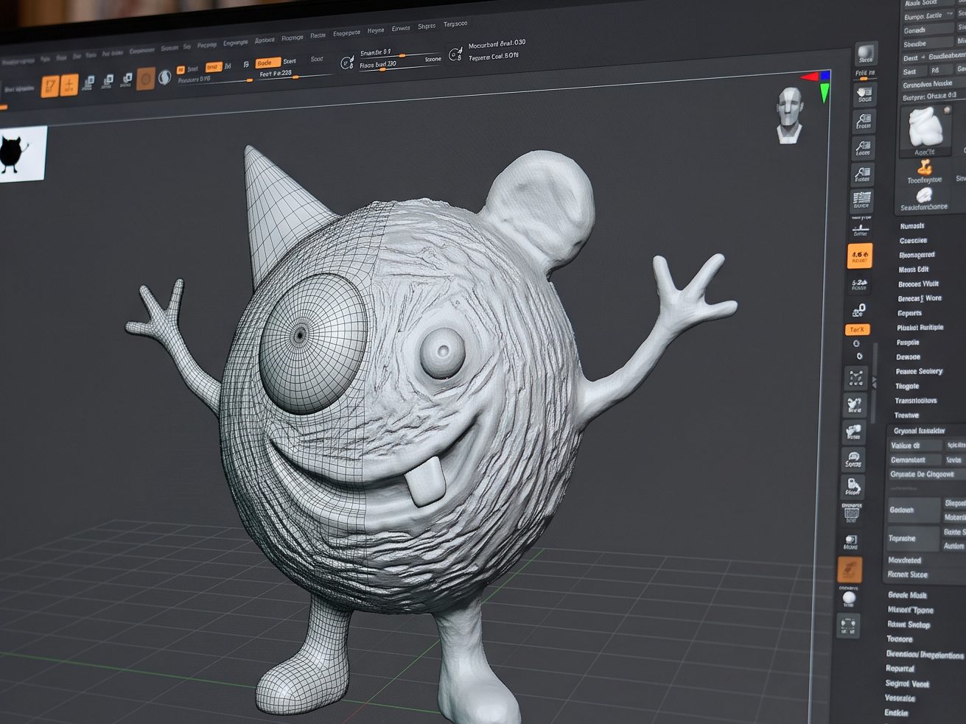Click the connected-dots icon in right tool strip

(856, 379)
